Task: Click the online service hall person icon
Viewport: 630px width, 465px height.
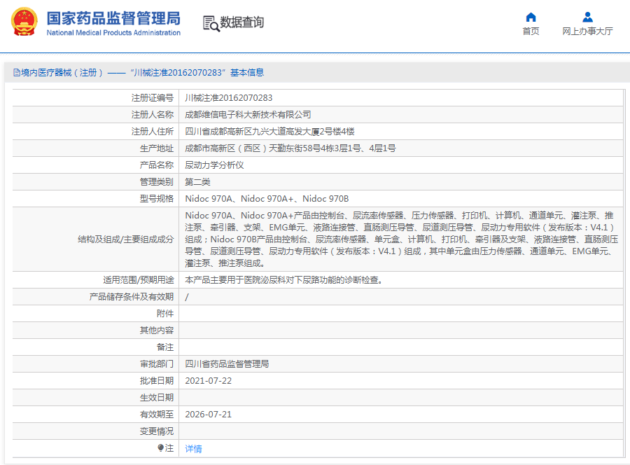Action: point(587,17)
